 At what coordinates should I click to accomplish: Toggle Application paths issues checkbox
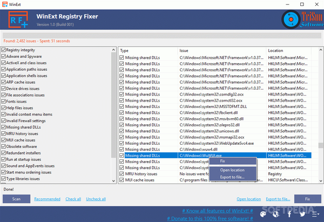(4, 69)
